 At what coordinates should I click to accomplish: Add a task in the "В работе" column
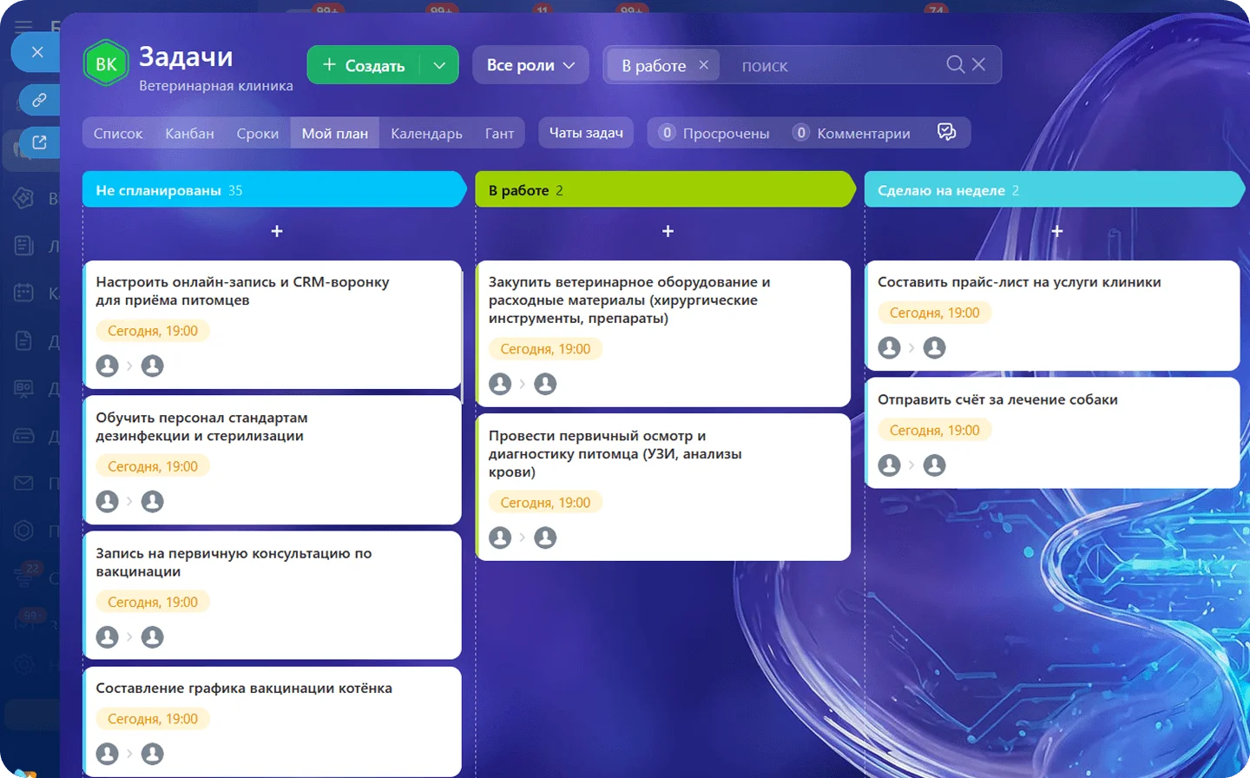click(x=668, y=231)
